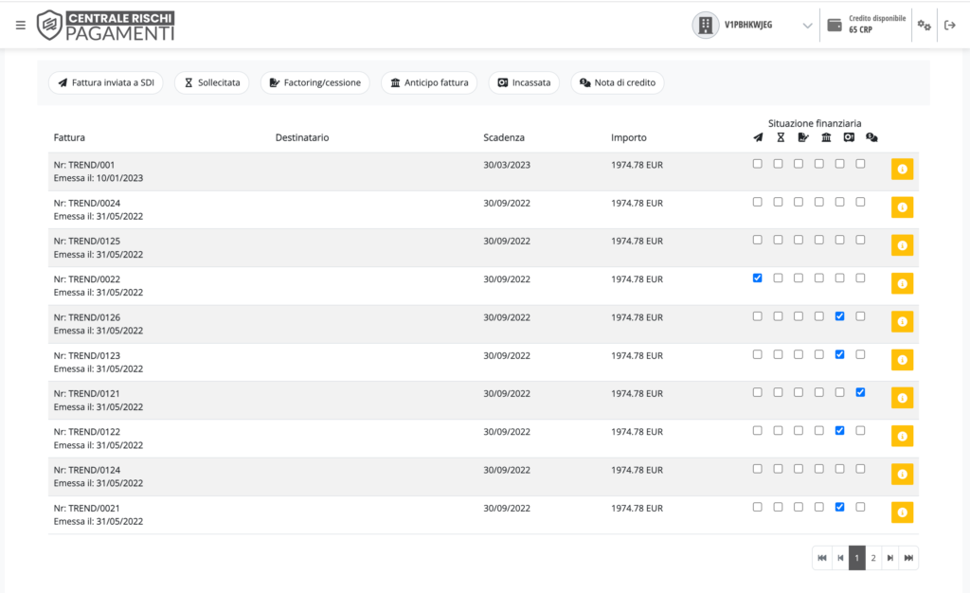The image size is (970, 593).
Task: Open the hamburger menu
Action: [21, 26]
